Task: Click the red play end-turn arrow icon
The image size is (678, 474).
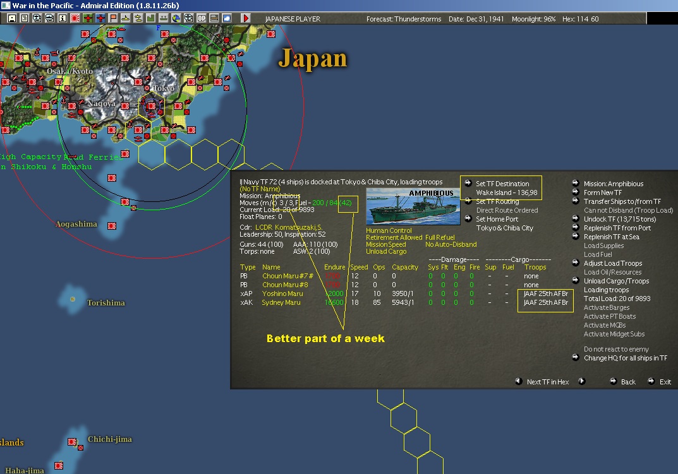Action: click(246, 18)
